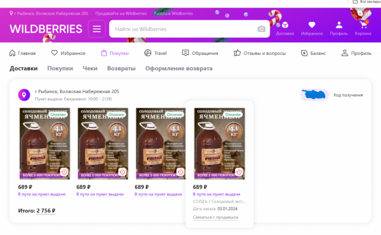Open Travel menu item
The width and height of the screenshot is (381, 235).
coord(155,53)
